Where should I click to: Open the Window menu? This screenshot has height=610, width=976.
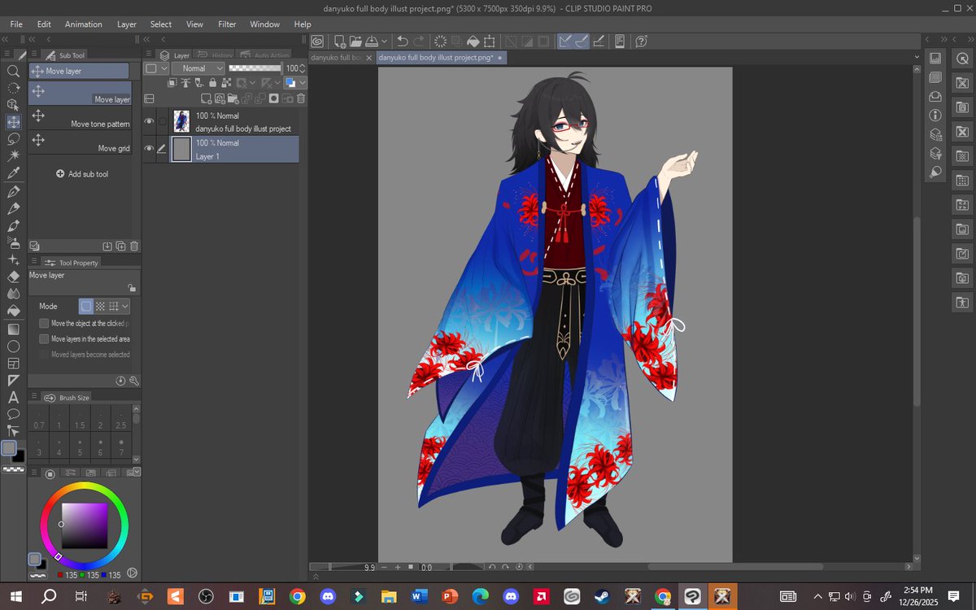tap(265, 24)
